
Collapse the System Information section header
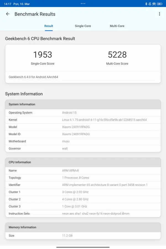coord(83,104)
